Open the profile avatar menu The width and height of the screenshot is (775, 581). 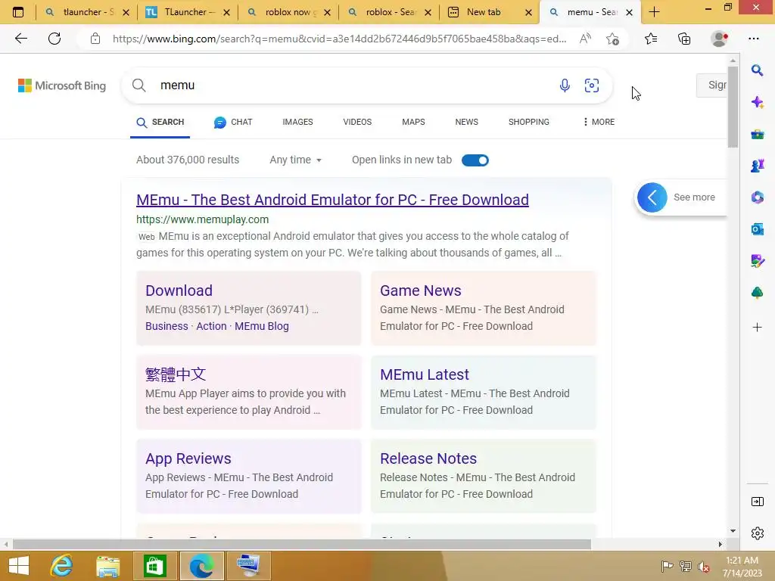pos(719,39)
